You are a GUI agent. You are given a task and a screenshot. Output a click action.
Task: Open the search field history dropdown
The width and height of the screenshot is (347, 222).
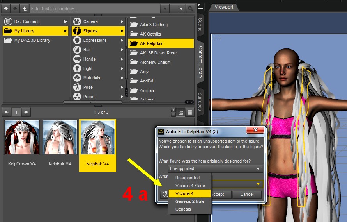165,9
